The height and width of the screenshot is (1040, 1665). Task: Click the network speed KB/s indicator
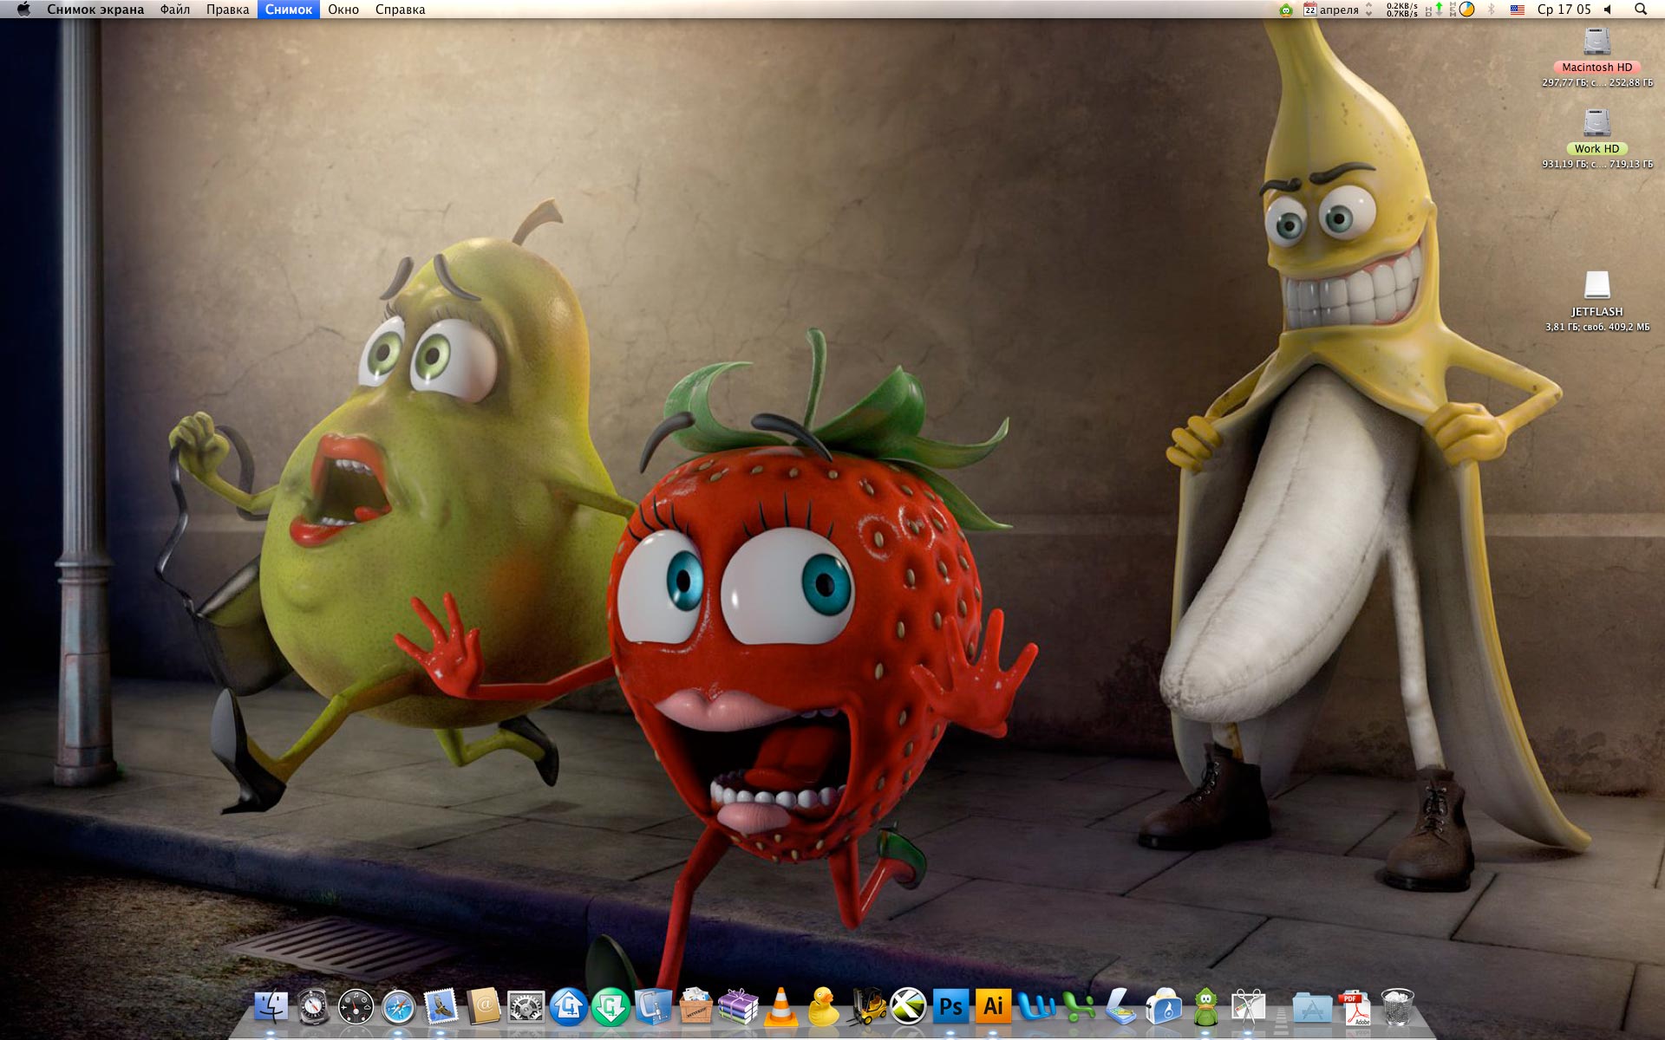coord(1402,10)
